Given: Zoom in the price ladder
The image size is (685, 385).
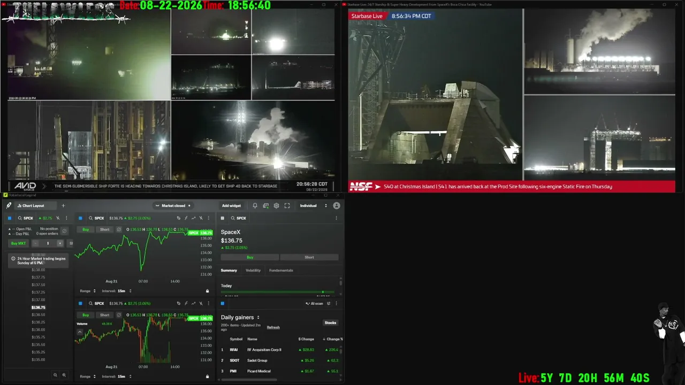Looking at the screenshot, I should click(64, 375).
